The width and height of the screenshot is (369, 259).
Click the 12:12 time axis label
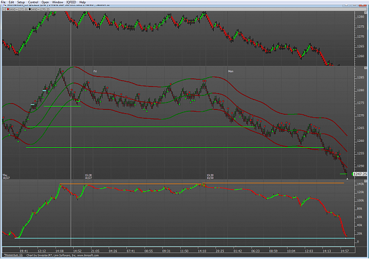[42, 251]
